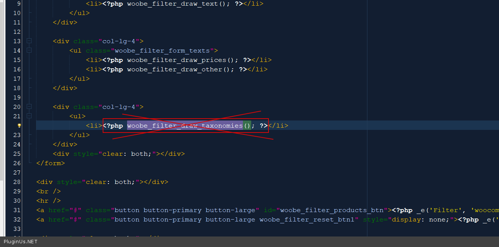Click the <hr /> tag on line 30
This screenshot has width=499, height=247.
point(49,201)
